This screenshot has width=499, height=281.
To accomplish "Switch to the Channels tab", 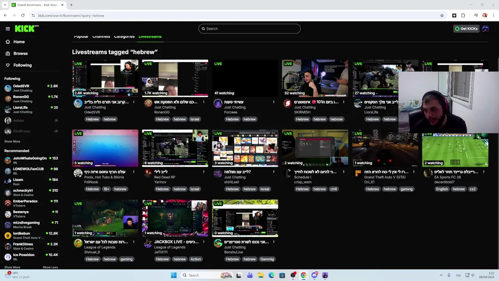I will [x=101, y=36].
